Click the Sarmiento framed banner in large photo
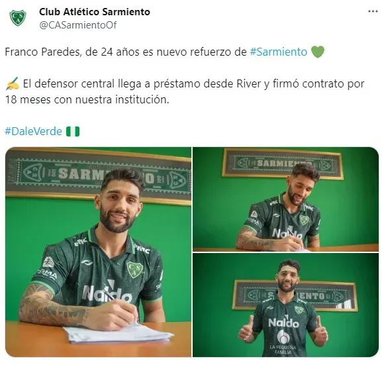The height and width of the screenshot is (365, 384). 98,176
